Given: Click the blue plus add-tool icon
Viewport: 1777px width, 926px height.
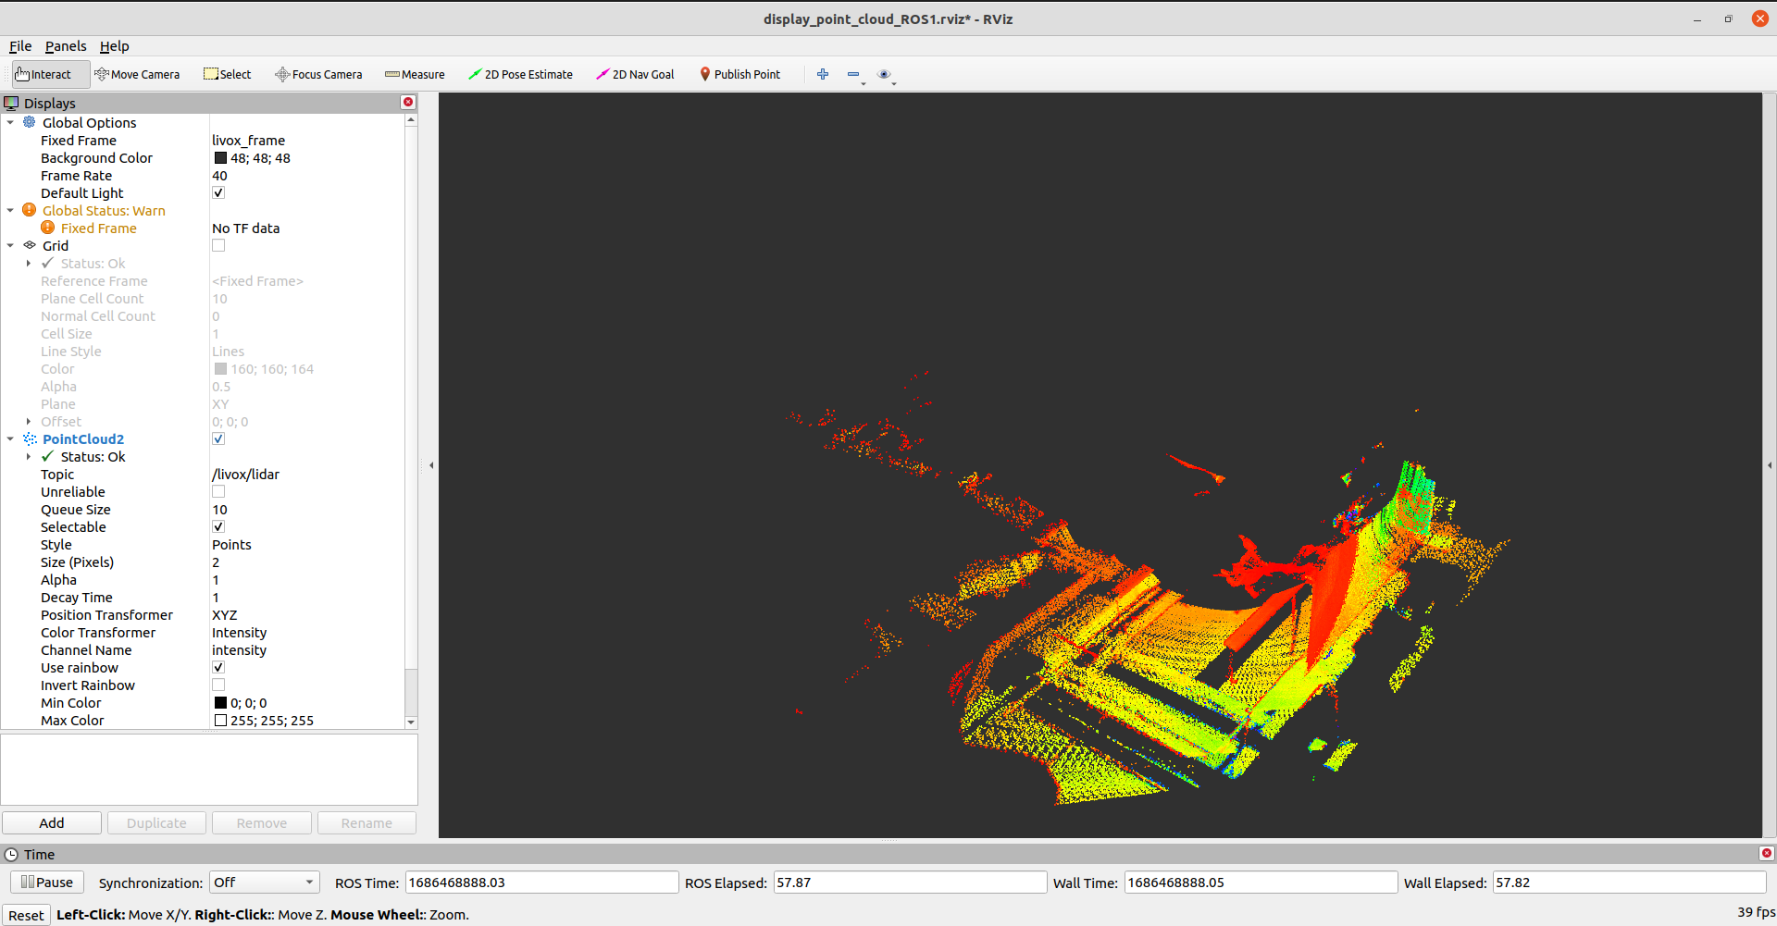Looking at the screenshot, I should tap(823, 74).
